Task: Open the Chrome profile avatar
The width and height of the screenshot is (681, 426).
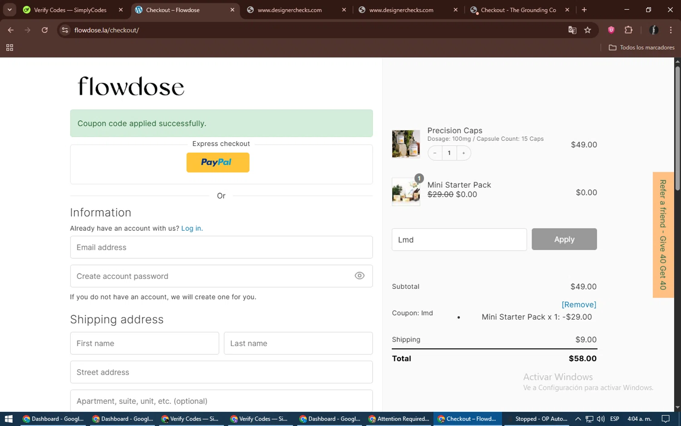Action: [654, 30]
